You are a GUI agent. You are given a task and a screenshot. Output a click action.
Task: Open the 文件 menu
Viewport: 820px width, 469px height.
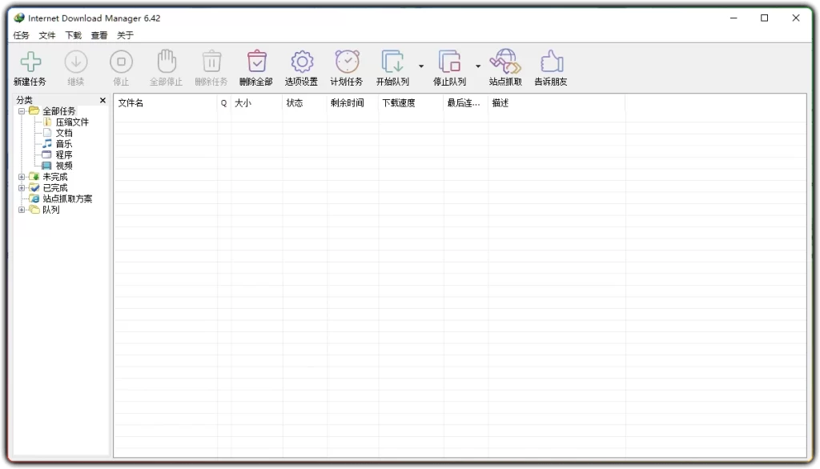pyautogui.click(x=47, y=35)
